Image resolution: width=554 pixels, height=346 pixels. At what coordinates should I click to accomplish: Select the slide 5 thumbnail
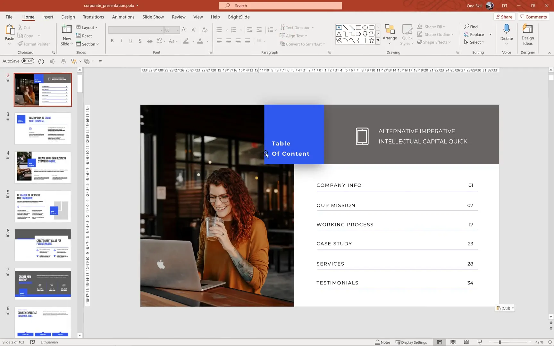(43, 206)
